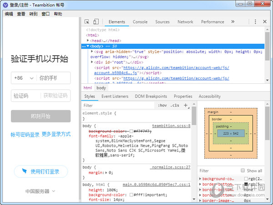Click the 验证码 input field
273x205 pixels.
(x=26, y=96)
